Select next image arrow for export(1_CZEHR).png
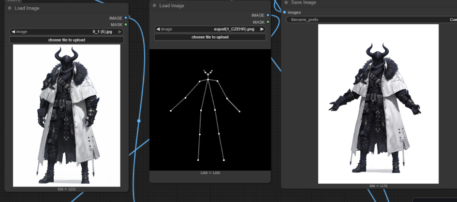Screen dimensions: 457x202 (263, 29)
